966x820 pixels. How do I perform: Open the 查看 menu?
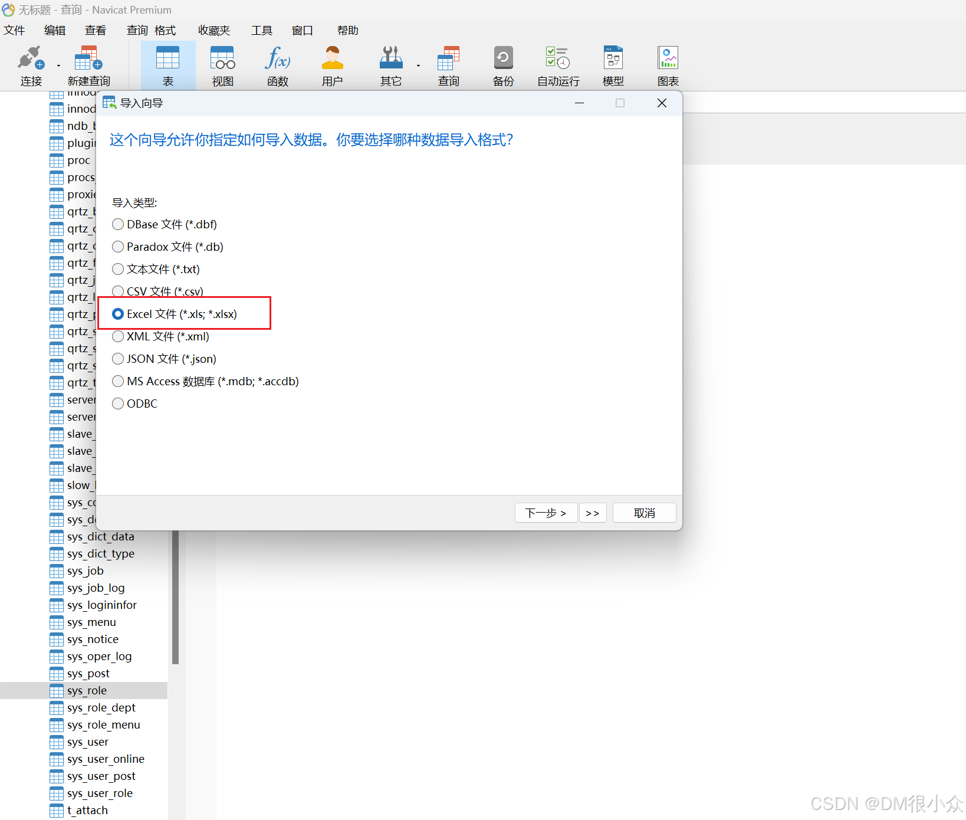pos(96,30)
